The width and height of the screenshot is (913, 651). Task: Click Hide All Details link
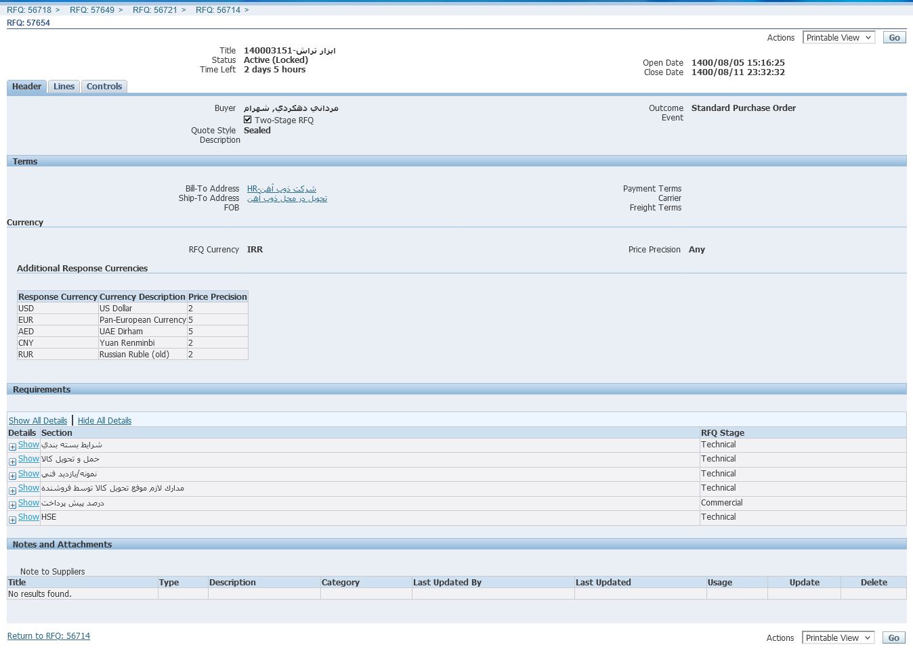(104, 421)
